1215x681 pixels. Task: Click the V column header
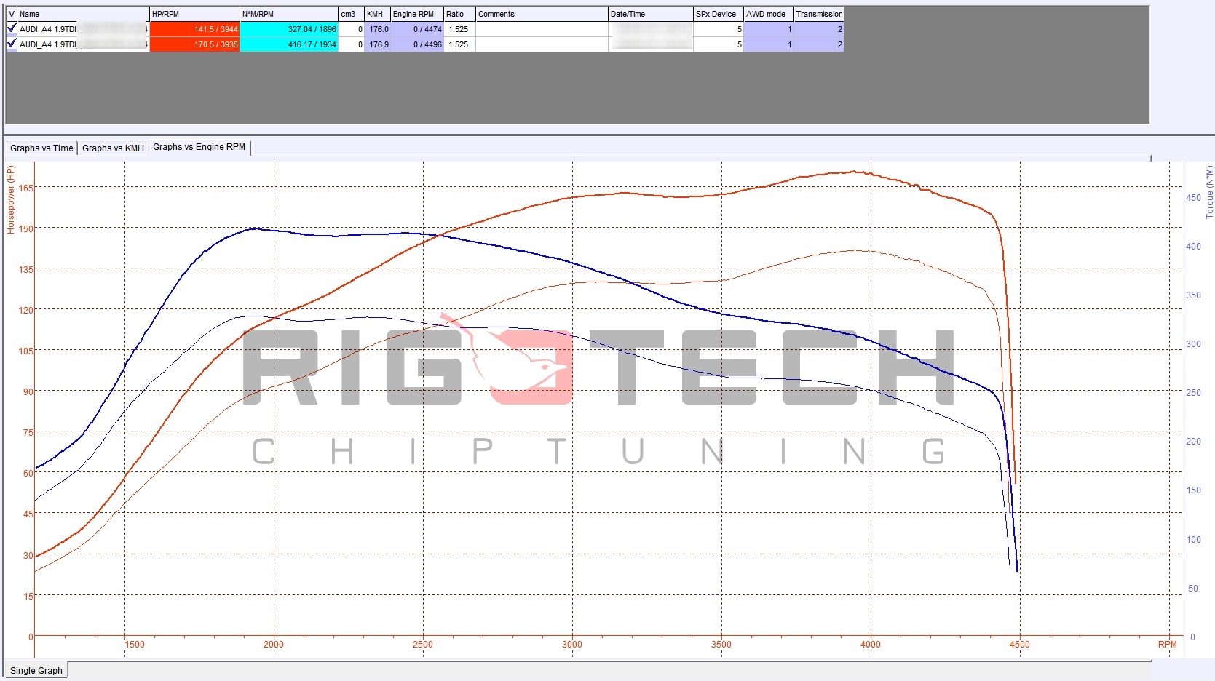click(12, 14)
